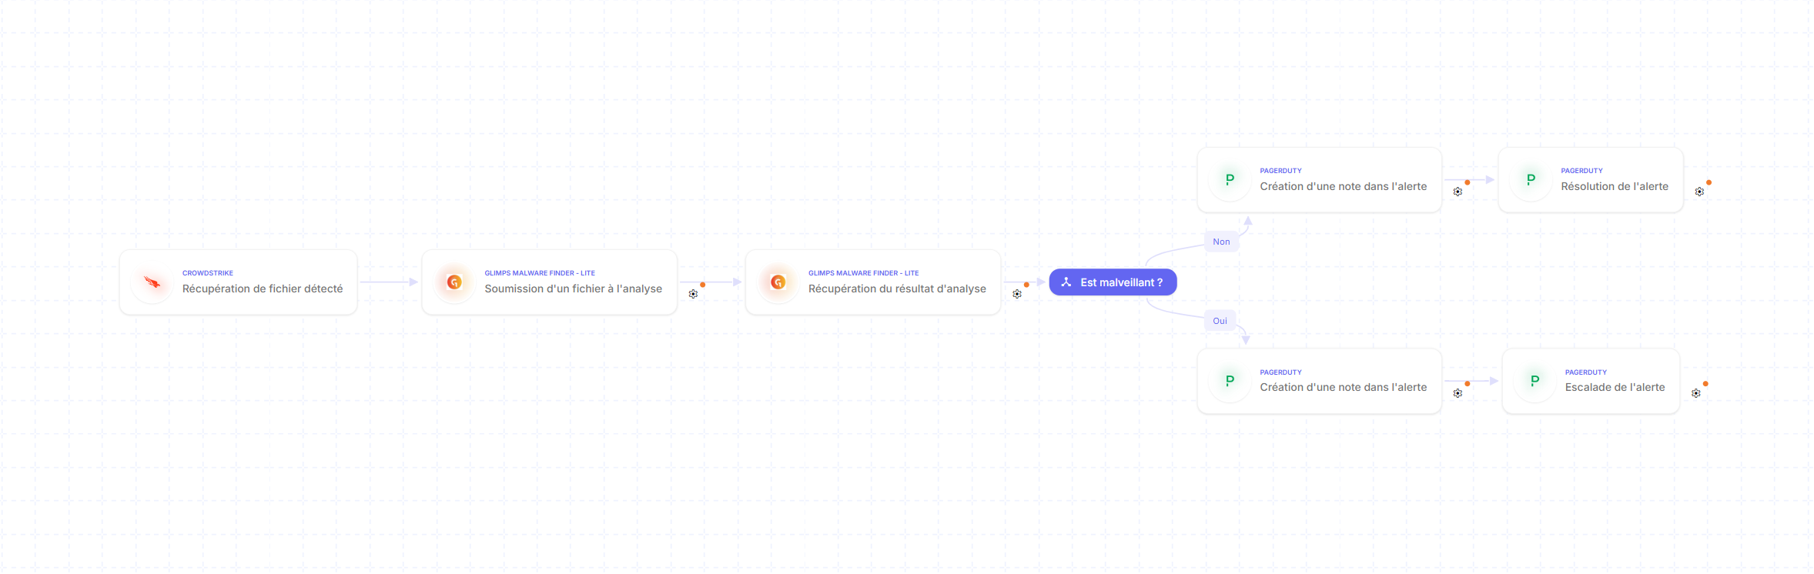This screenshot has height=574, width=1814.
Task: Open gear settings after Soumission d'un fichier node
Action: (x=693, y=294)
